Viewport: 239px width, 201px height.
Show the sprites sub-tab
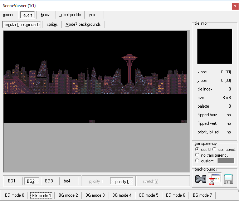(52, 24)
